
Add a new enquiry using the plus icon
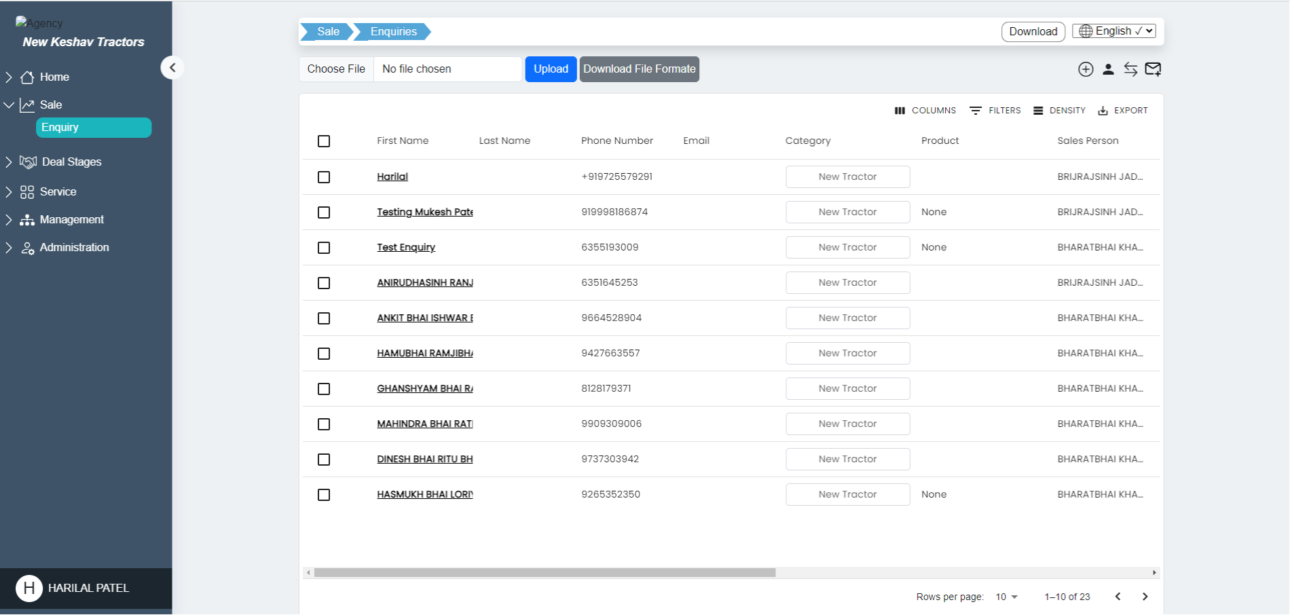(1086, 69)
